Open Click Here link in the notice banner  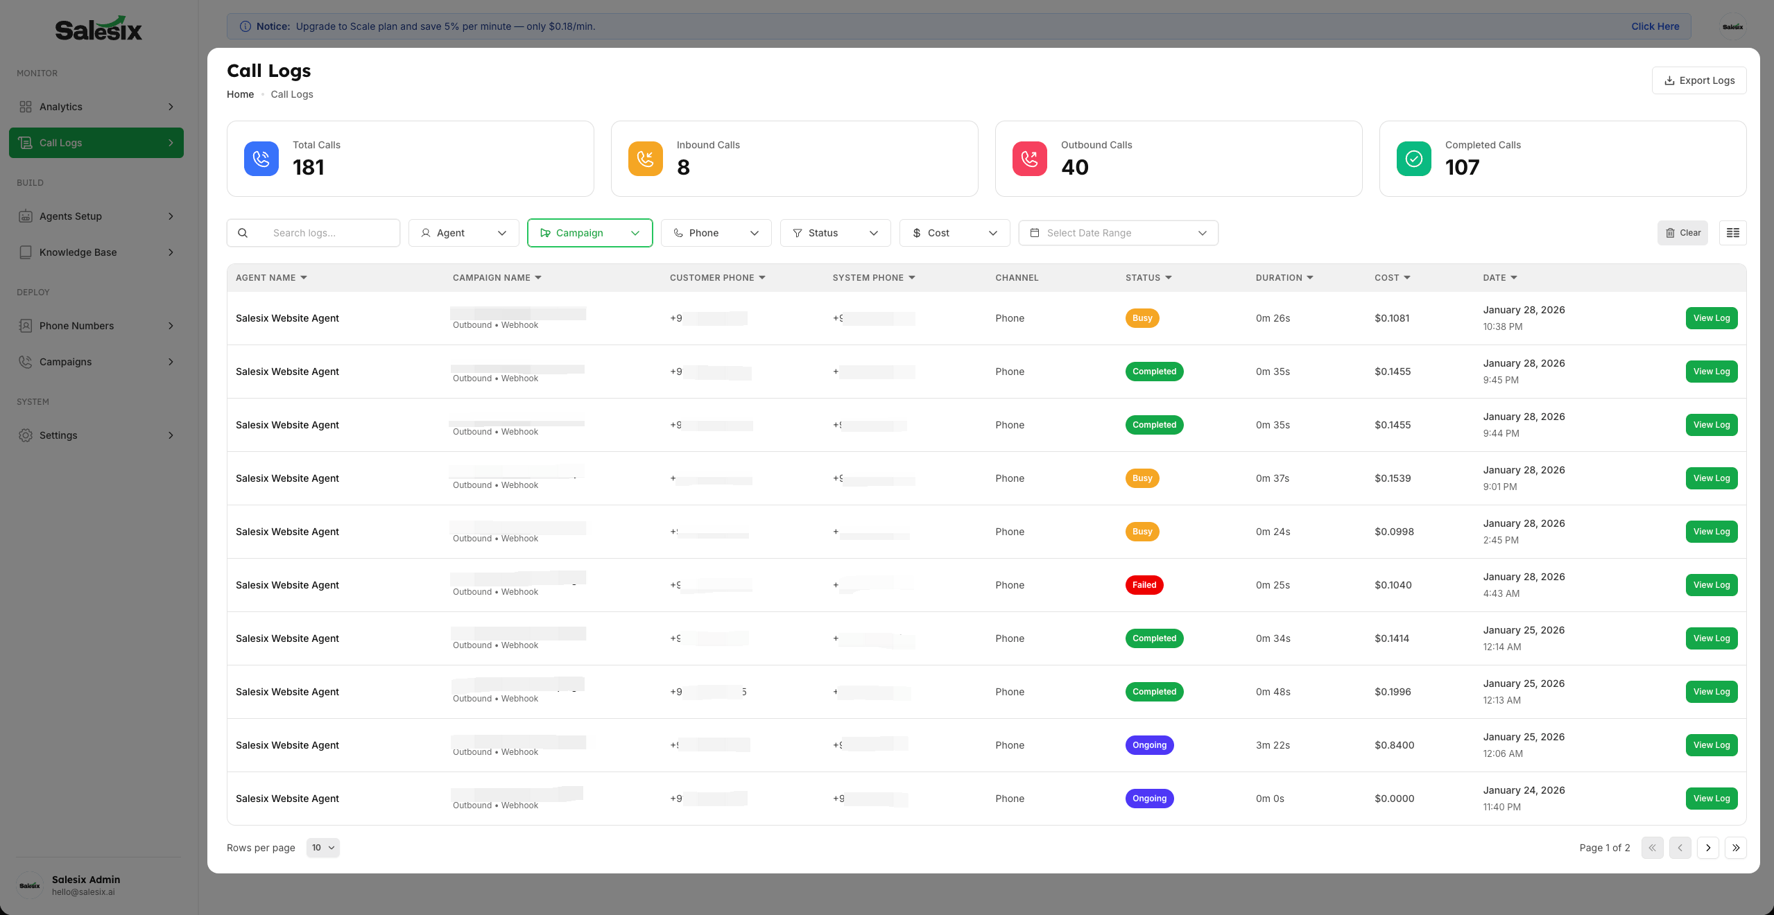tap(1655, 26)
